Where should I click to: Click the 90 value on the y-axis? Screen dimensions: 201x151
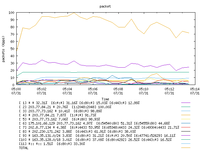point(12,20)
